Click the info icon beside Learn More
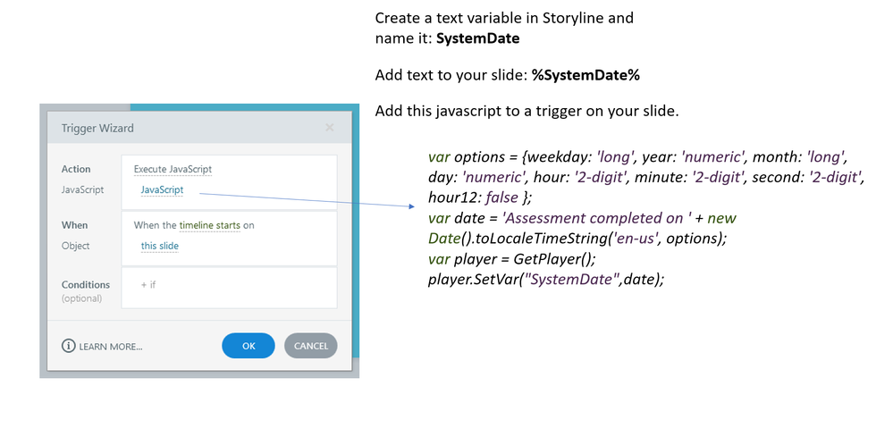 tap(69, 346)
